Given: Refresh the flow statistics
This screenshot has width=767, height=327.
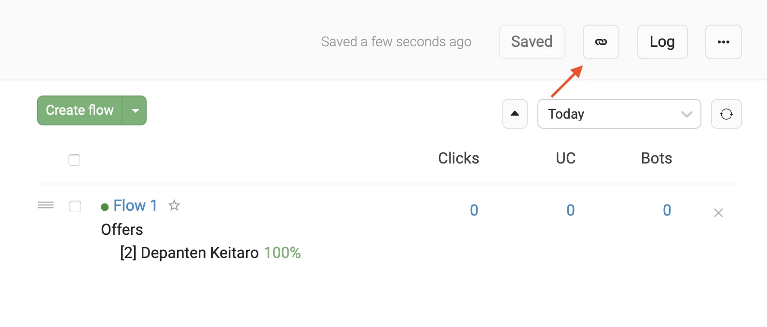Looking at the screenshot, I should [x=726, y=114].
